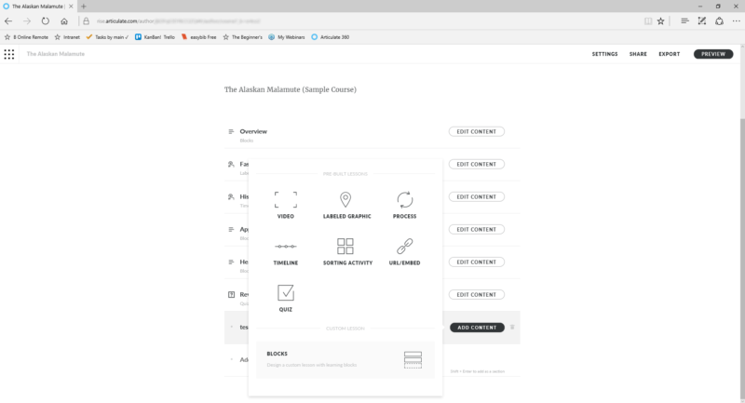Open the reading view icon
745x403 pixels.
pos(648,20)
